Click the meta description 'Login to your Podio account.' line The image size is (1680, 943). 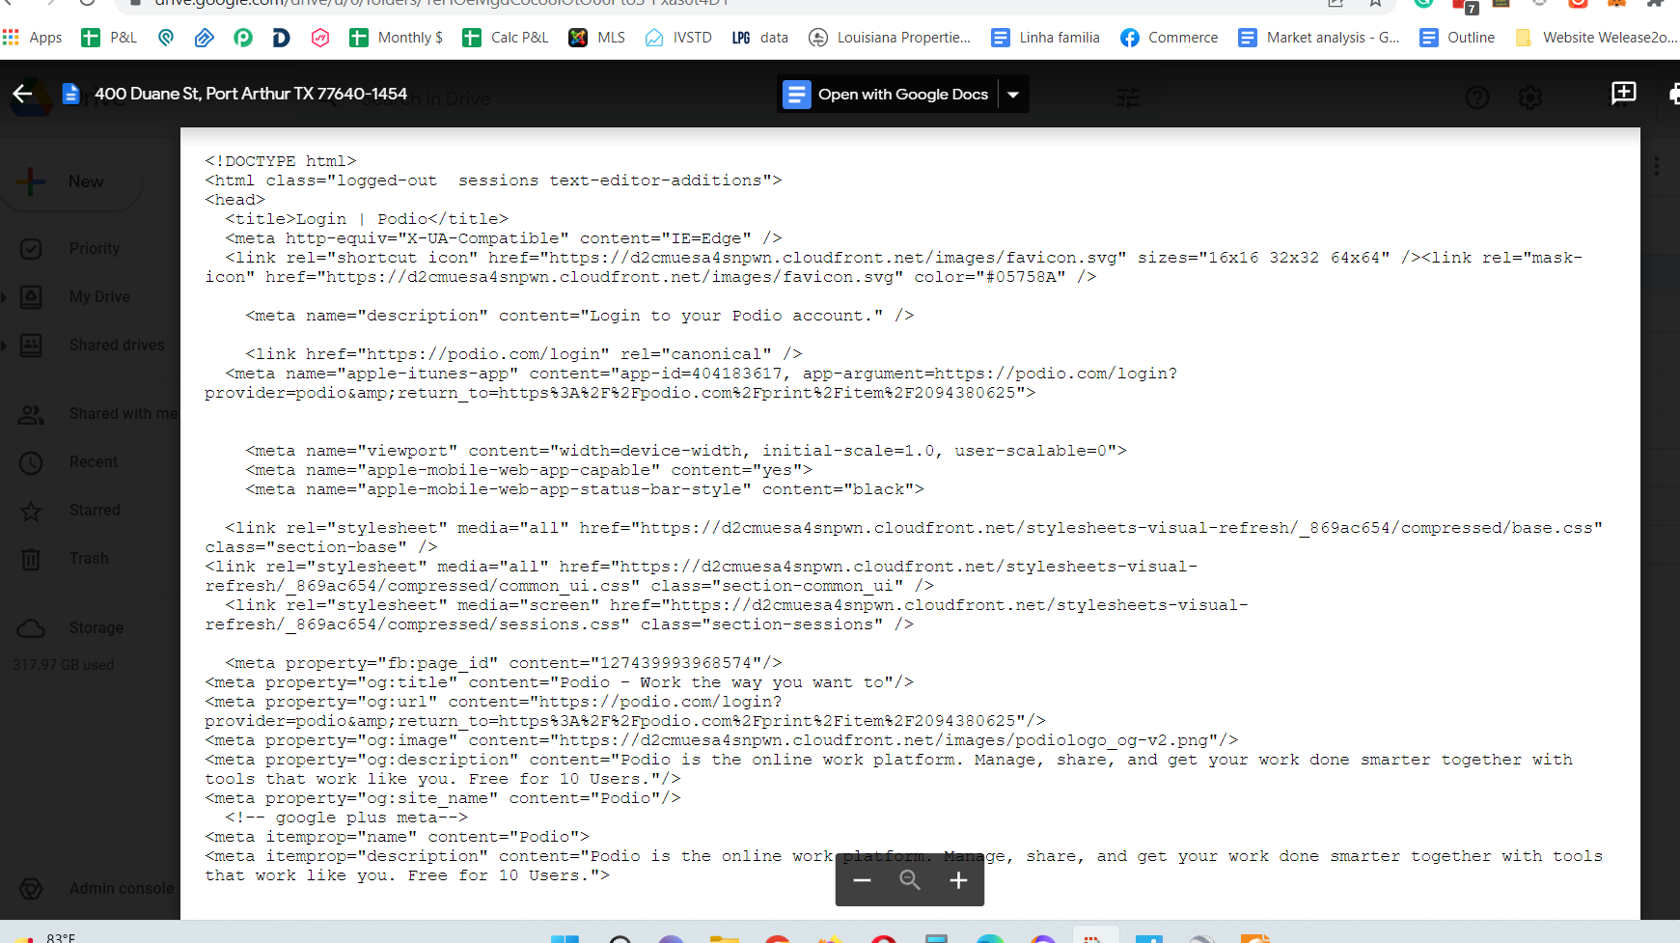point(580,316)
